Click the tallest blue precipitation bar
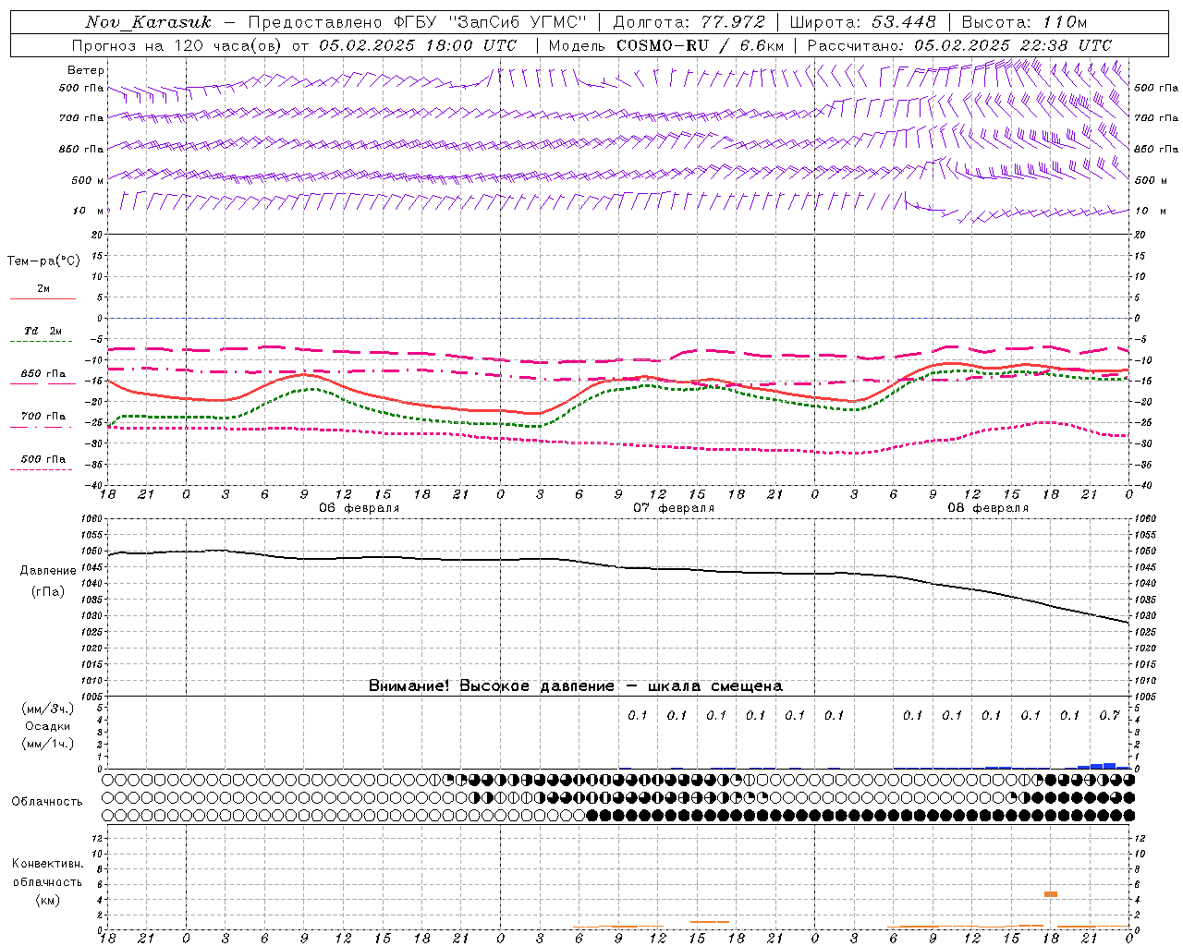The height and width of the screenshot is (946, 1183). pos(1109,766)
